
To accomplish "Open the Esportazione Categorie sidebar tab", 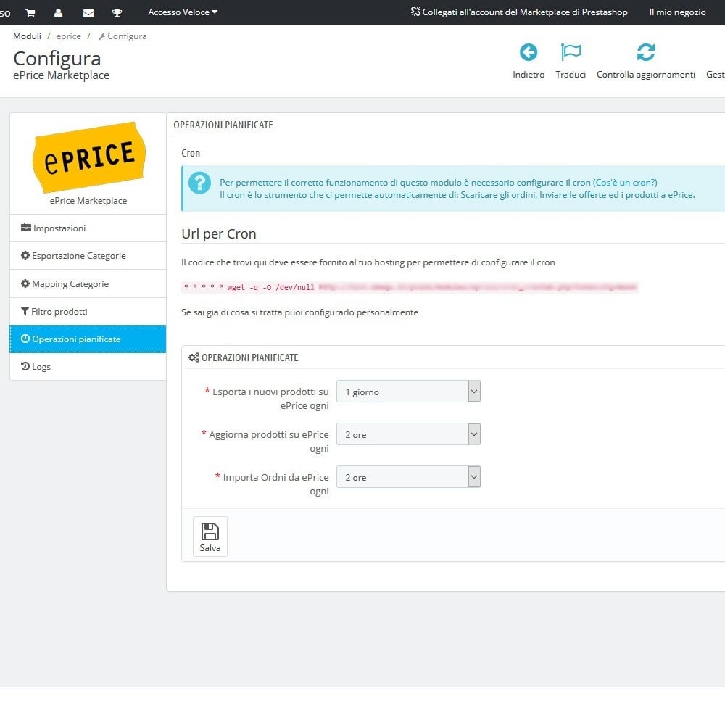I will point(88,256).
